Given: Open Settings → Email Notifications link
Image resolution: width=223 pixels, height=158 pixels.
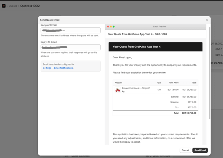Looking at the screenshot, I should (58, 68).
